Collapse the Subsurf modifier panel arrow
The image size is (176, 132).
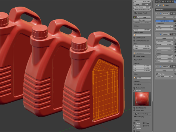(157, 14)
